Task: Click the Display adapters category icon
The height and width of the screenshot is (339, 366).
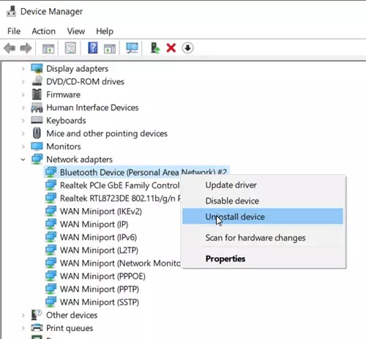Action: point(37,69)
